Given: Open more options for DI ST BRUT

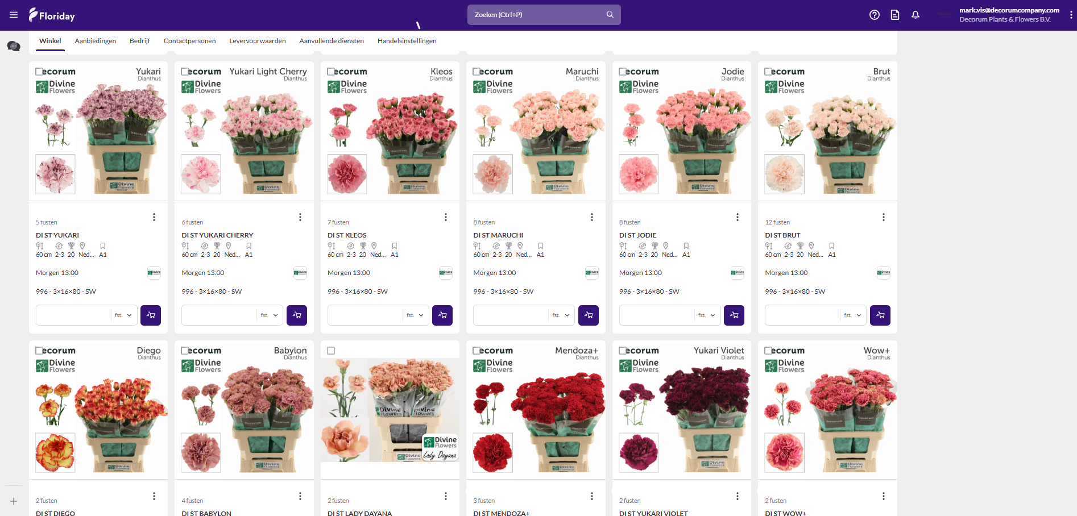Looking at the screenshot, I should (884, 217).
